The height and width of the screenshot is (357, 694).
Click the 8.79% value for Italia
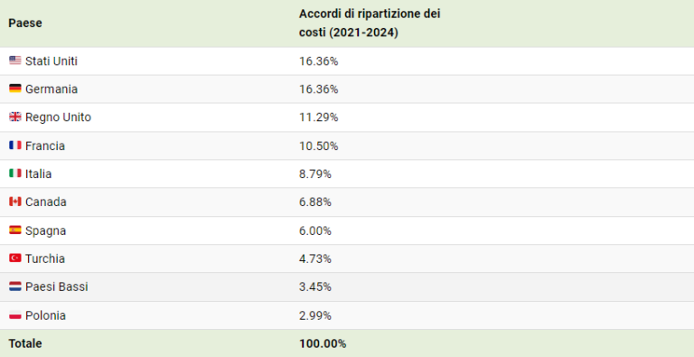point(315,174)
